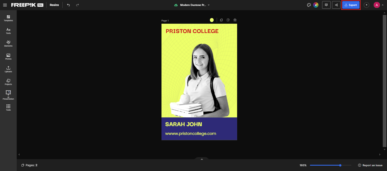This screenshot has width=387, height=171.
Task: Adjust the zoom slider handle
Action: pos(340,165)
